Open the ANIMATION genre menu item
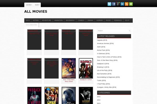157x104 pixels. (58, 20)
